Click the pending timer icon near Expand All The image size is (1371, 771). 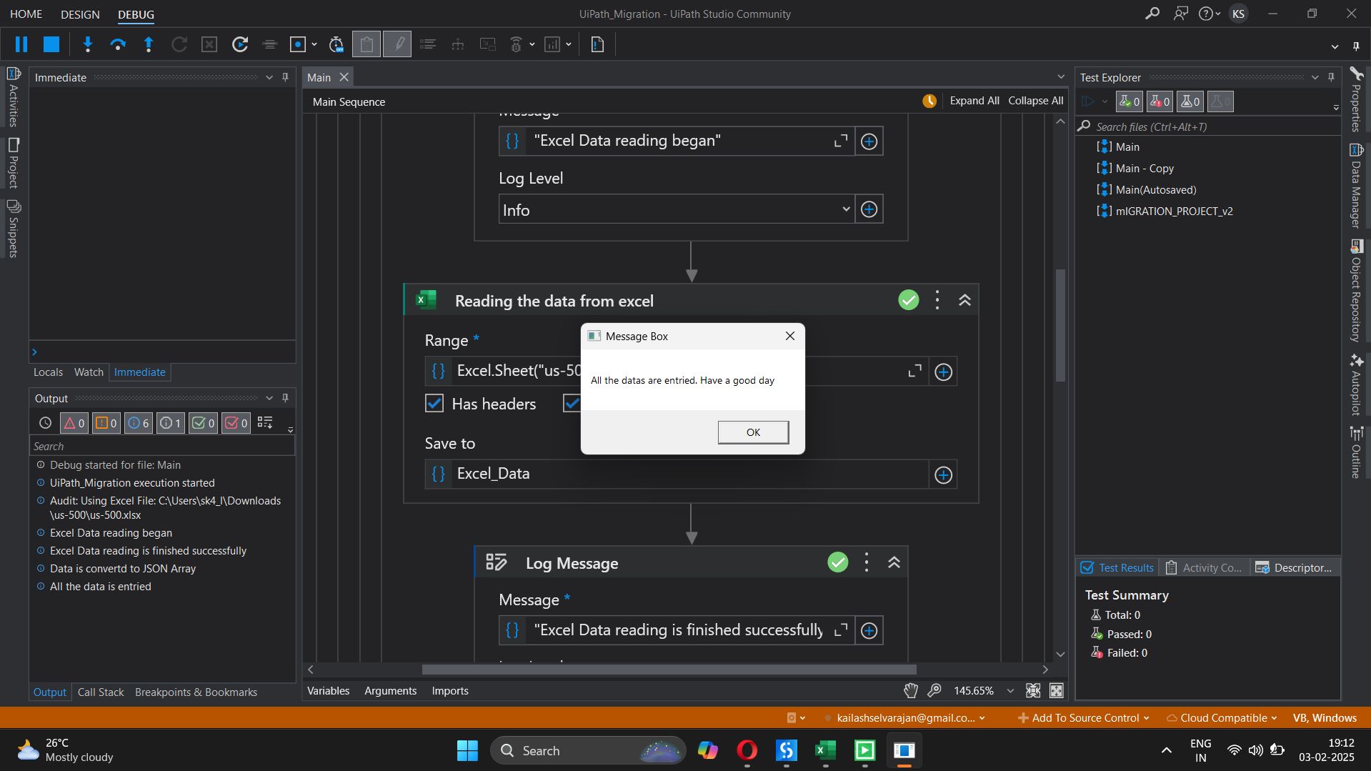pyautogui.click(x=929, y=101)
